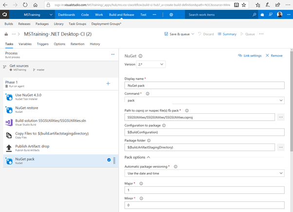The height and width of the screenshot is (212, 293).
Task: Switch to the Retention tab
Action: (x=77, y=44)
